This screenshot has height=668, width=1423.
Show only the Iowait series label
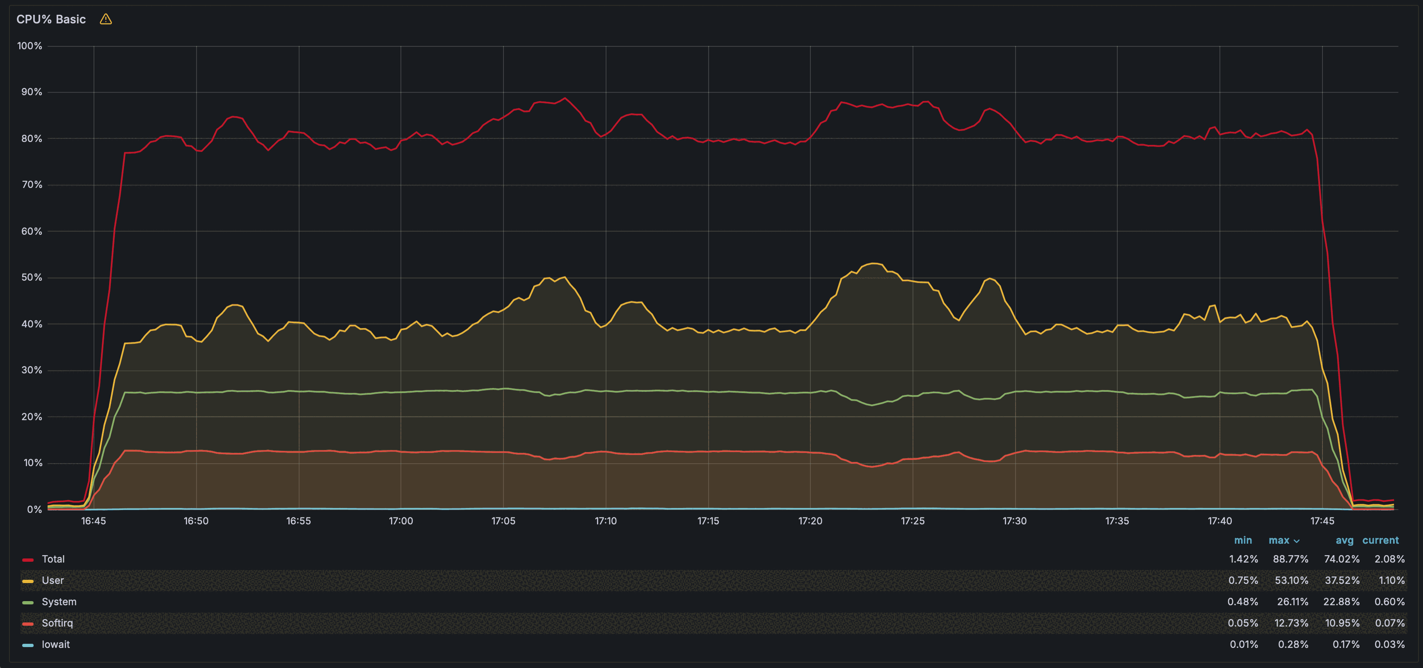[56, 644]
